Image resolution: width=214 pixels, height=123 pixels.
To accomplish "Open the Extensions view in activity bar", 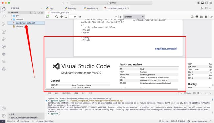I will tap(4, 32).
